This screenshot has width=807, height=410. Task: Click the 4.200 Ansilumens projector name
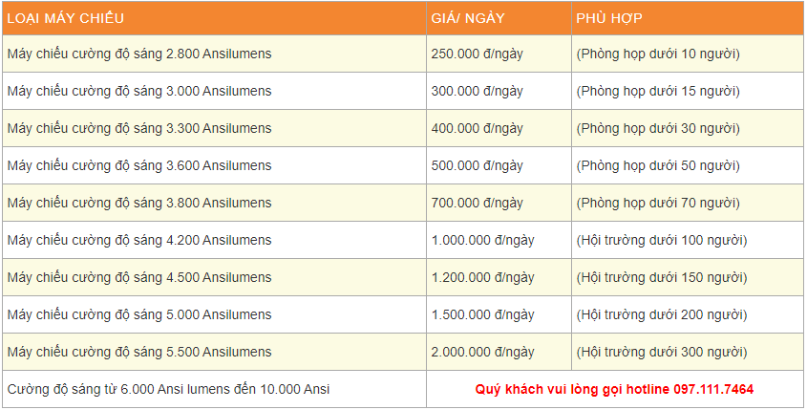point(139,240)
